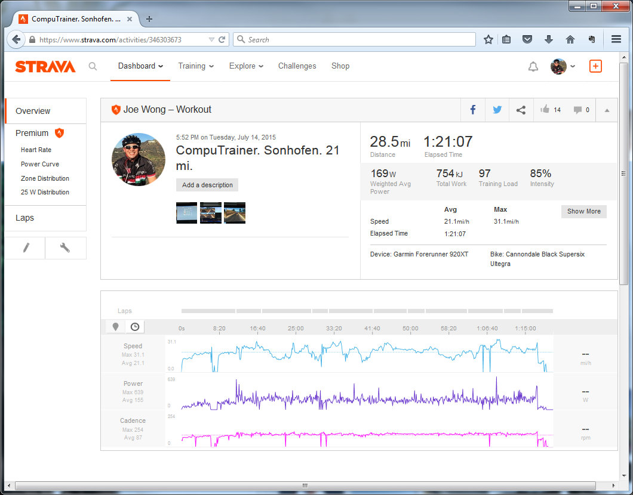The height and width of the screenshot is (495, 633).
Task: Click the Strava search magnifier icon
Action: pyautogui.click(x=93, y=66)
